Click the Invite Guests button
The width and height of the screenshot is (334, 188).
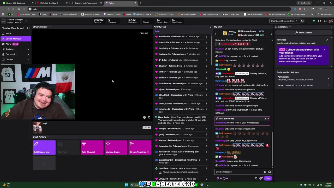[303, 33]
